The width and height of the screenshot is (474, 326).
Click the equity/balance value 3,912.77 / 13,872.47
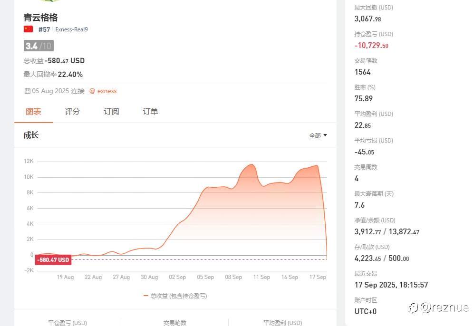pos(387,231)
